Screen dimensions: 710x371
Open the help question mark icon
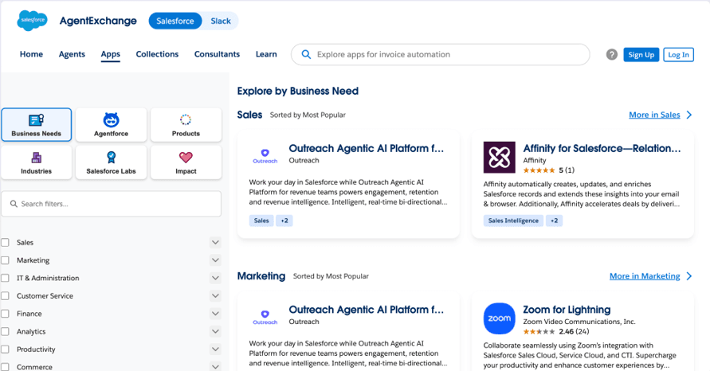click(612, 54)
